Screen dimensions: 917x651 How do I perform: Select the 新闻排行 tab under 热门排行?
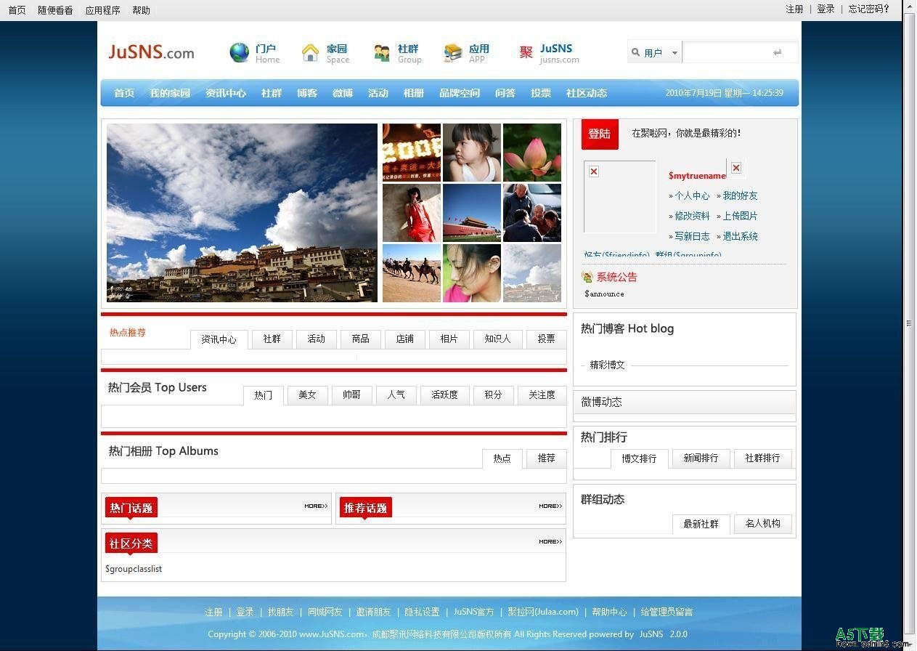click(701, 458)
